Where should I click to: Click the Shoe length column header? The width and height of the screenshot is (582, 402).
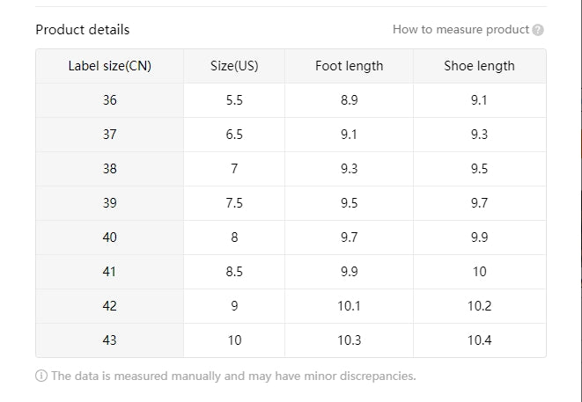click(480, 66)
